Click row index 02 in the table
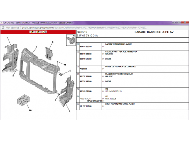The height and width of the screenshot is (141, 189). [x=78, y=52]
